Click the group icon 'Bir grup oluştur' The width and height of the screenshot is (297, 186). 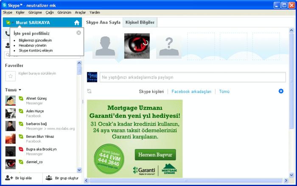click(49, 178)
